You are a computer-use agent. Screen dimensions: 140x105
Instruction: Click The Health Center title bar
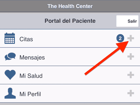[x=70, y=6]
